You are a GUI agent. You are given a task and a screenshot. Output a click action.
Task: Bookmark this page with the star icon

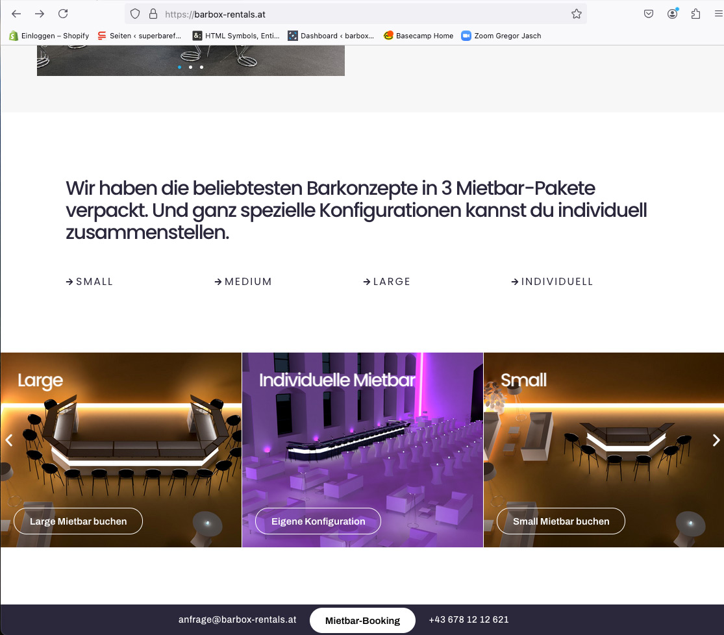576,14
